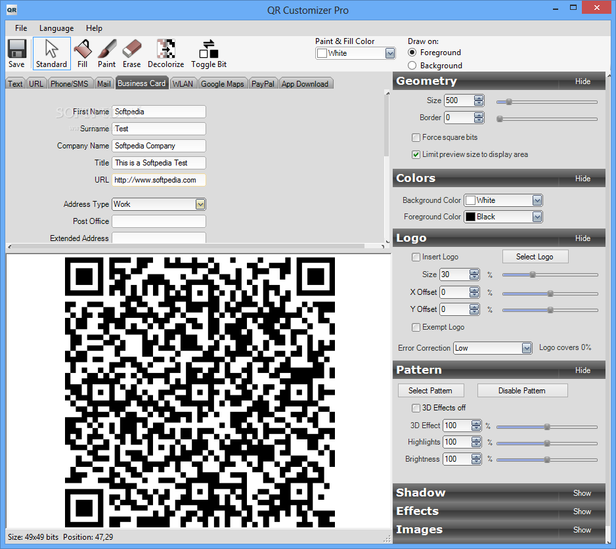Screen dimensions: 616x549
Task: Open Paint & Fill Color dropdown
Action: (x=389, y=53)
